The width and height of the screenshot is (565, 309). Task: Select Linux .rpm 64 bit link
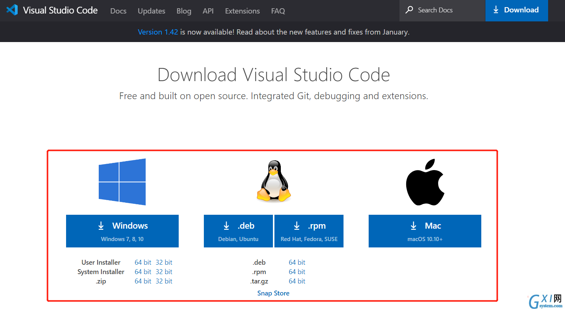coord(297,271)
